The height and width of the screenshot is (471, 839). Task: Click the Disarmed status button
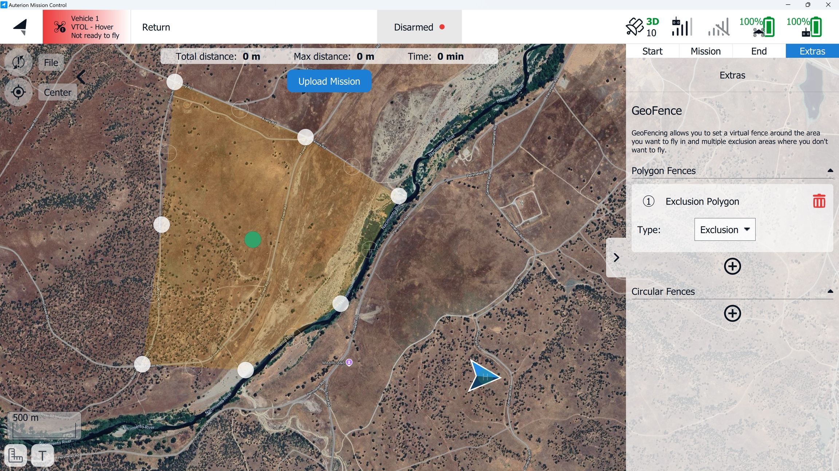click(419, 27)
